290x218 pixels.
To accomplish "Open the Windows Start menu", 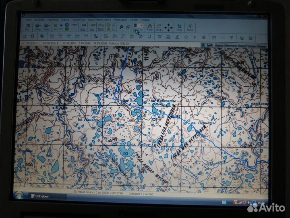I will (19, 196).
